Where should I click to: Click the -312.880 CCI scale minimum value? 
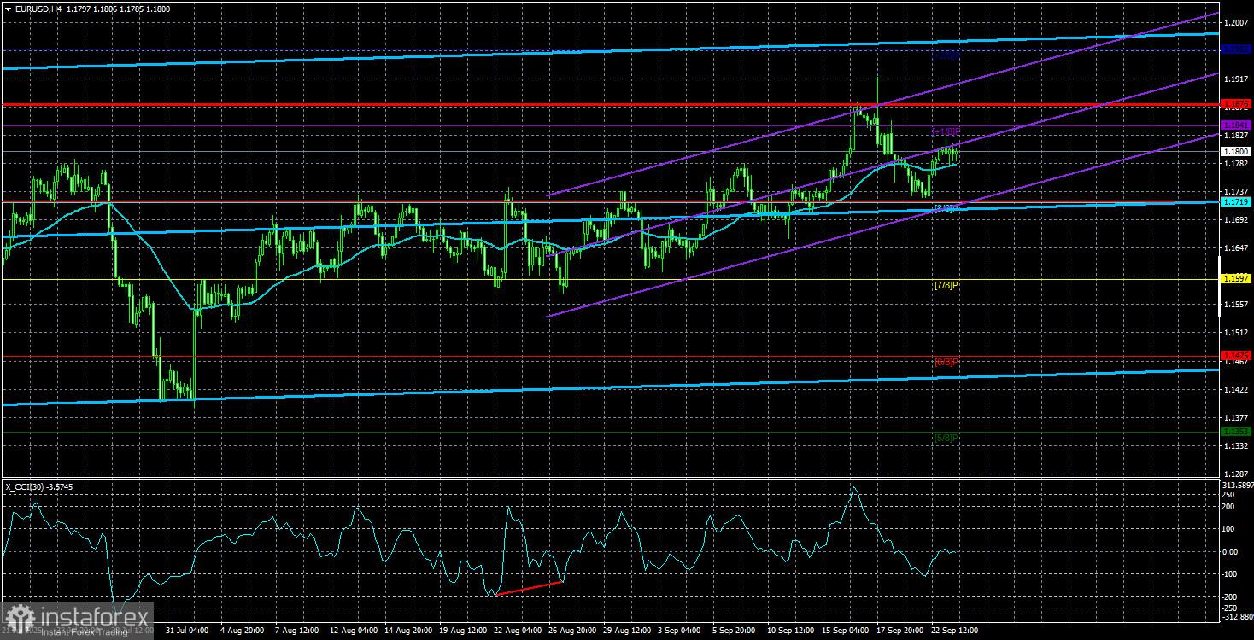pyautogui.click(x=1238, y=615)
